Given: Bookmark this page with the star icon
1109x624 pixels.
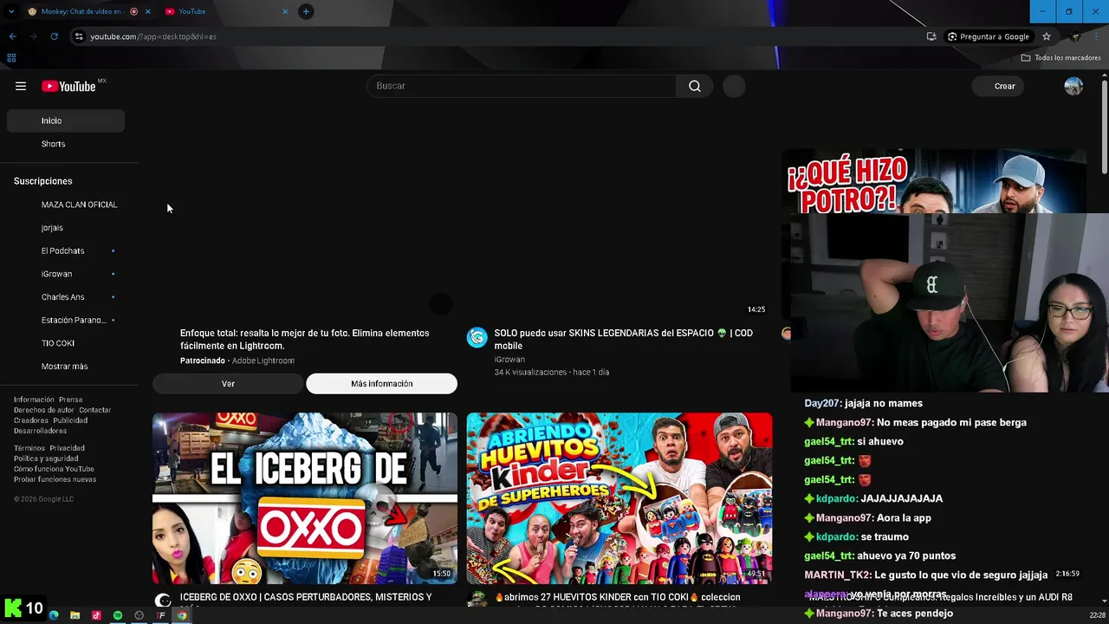Looking at the screenshot, I should coord(1047,36).
